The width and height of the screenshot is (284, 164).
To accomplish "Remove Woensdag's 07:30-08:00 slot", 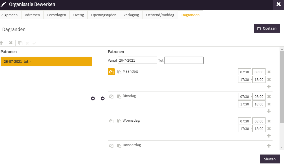I will pos(269,121).
